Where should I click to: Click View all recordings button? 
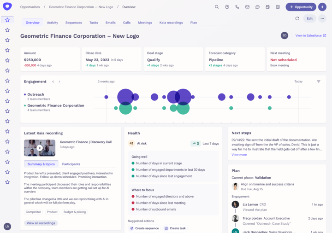41,223
